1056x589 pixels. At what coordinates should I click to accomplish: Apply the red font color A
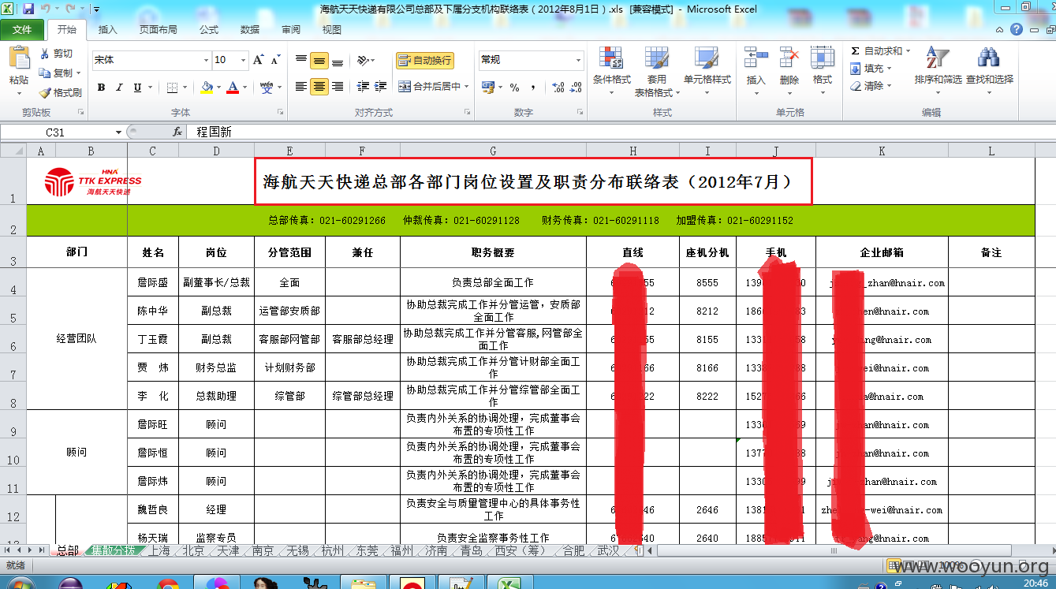[x=233, y=87]
